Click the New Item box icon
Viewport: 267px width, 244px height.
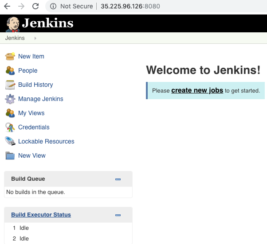tap(10, 56)
